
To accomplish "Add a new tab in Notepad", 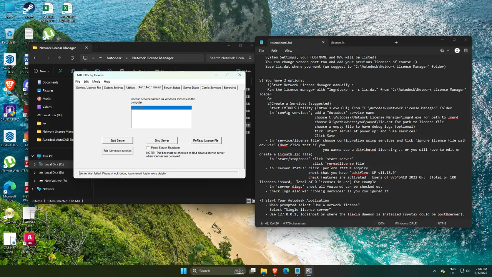I will pyautogui.click(x=396, y=42).
